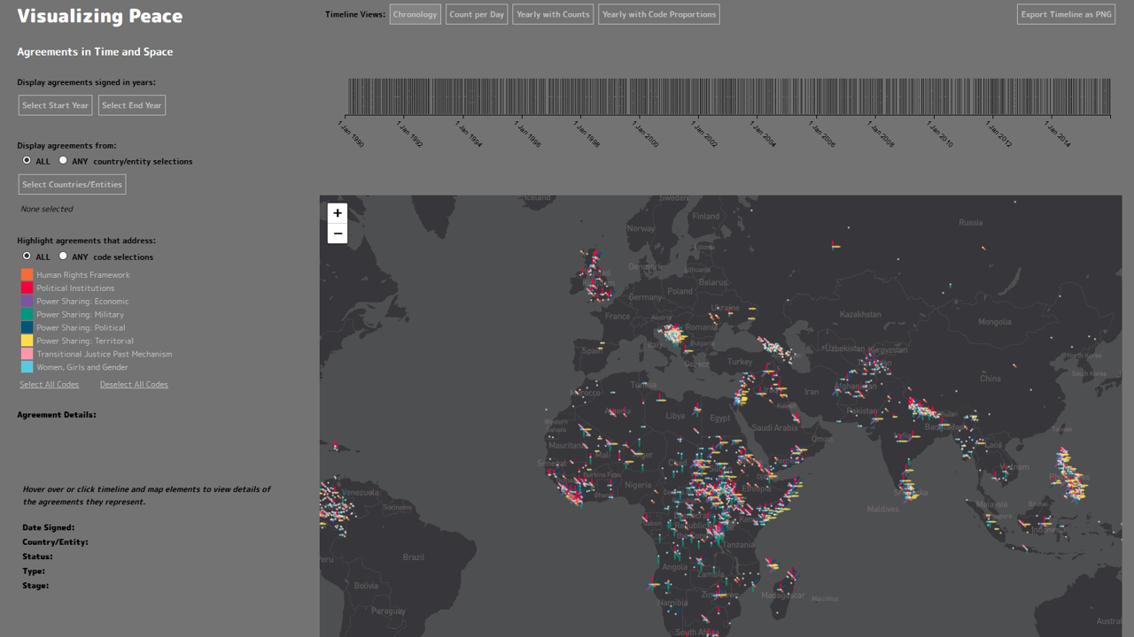Viewport: 1134px width, 637px height.
Task: Click Oman label on the map
Action: pos(821,439)
